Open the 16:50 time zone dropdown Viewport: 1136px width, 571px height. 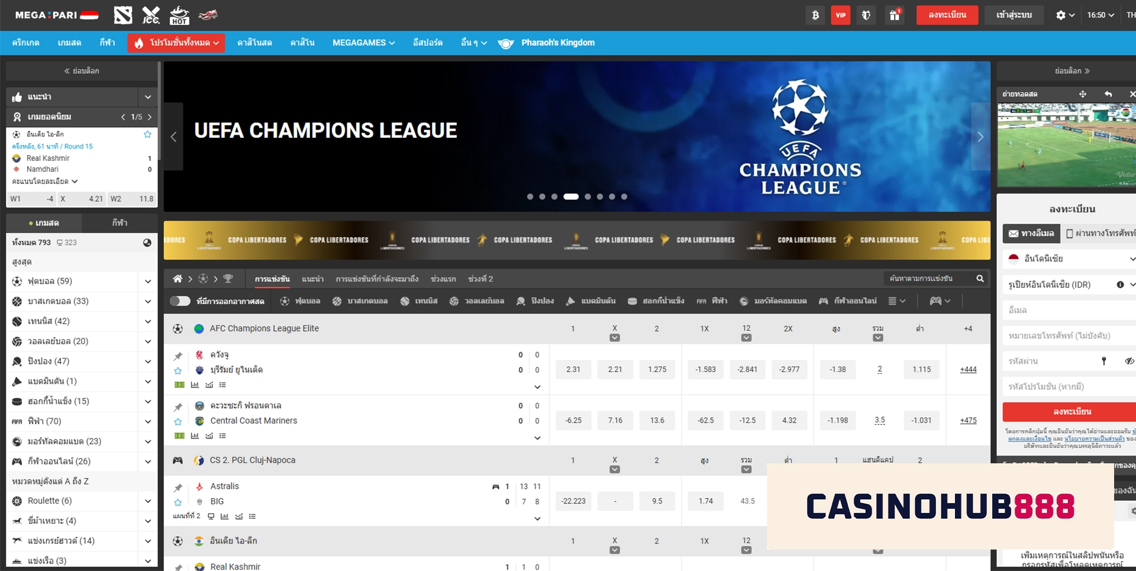pos(1100,15)
